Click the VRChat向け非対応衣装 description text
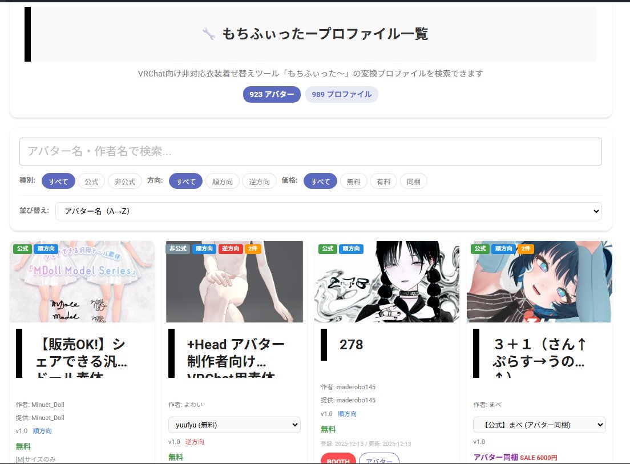Viewport: 630px width, 464px height. [310, 74]
